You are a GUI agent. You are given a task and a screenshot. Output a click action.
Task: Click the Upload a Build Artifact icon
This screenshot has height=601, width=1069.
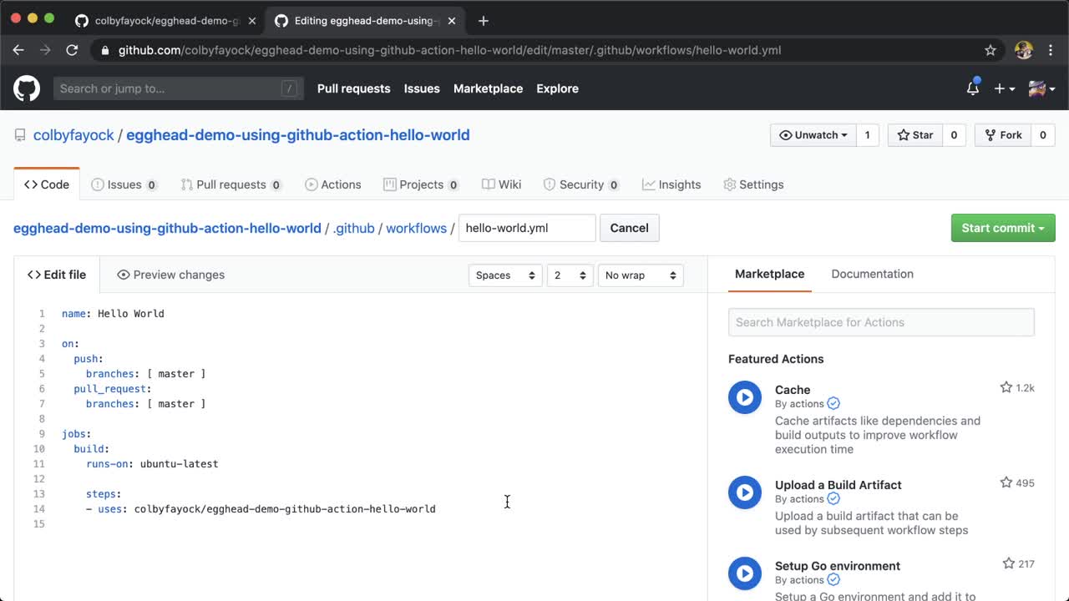[x=744, y=492]
